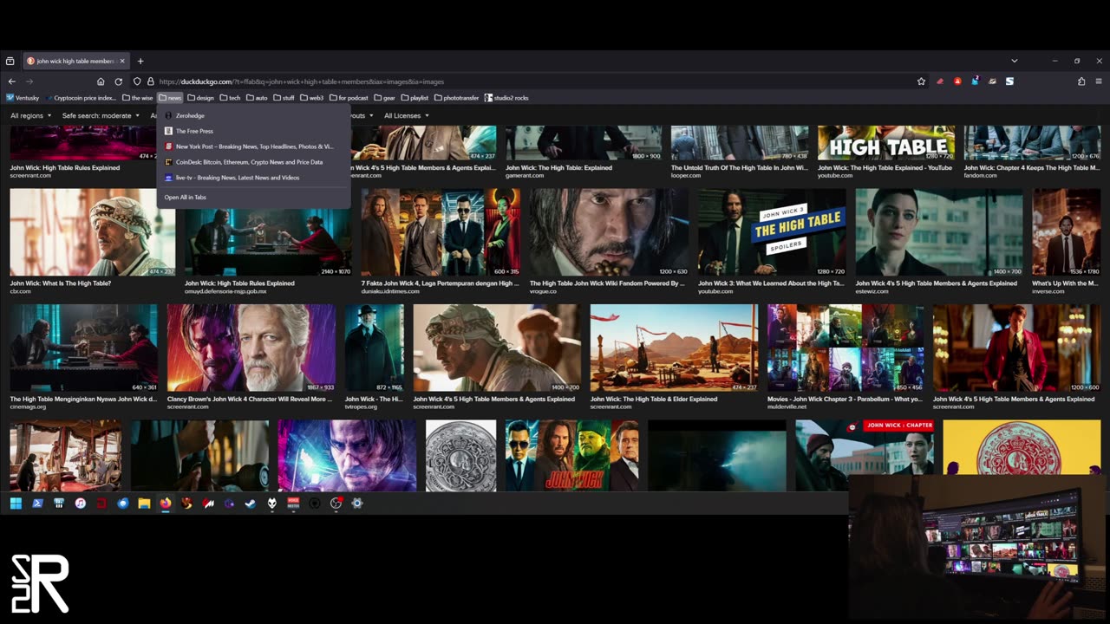
Task: Open the Clancy Brown John Wick 4 thumbnail
Action: coord(251,348)
